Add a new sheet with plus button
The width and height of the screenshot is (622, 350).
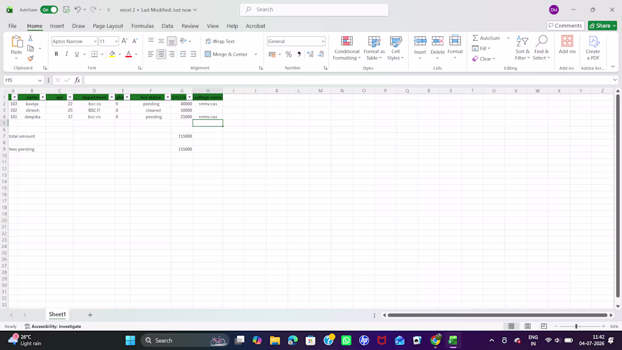pos(90,315)
